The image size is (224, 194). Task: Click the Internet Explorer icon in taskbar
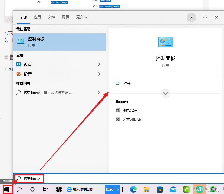[x=69, y=189]
